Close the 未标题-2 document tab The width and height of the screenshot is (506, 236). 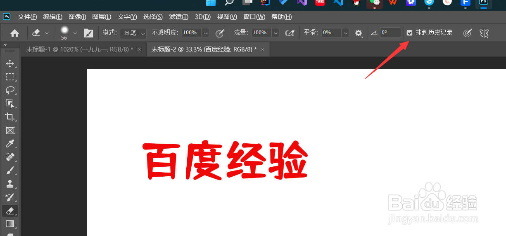[263, 49]
